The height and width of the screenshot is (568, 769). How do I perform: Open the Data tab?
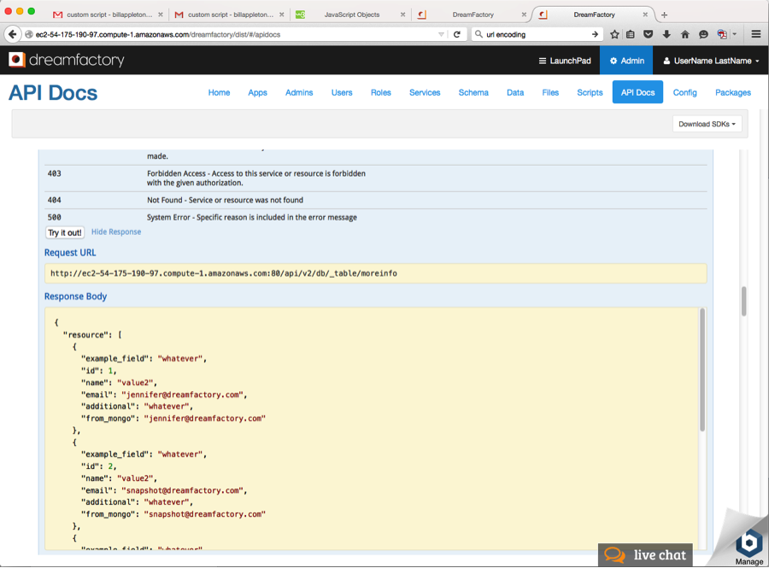pos(515,92)
